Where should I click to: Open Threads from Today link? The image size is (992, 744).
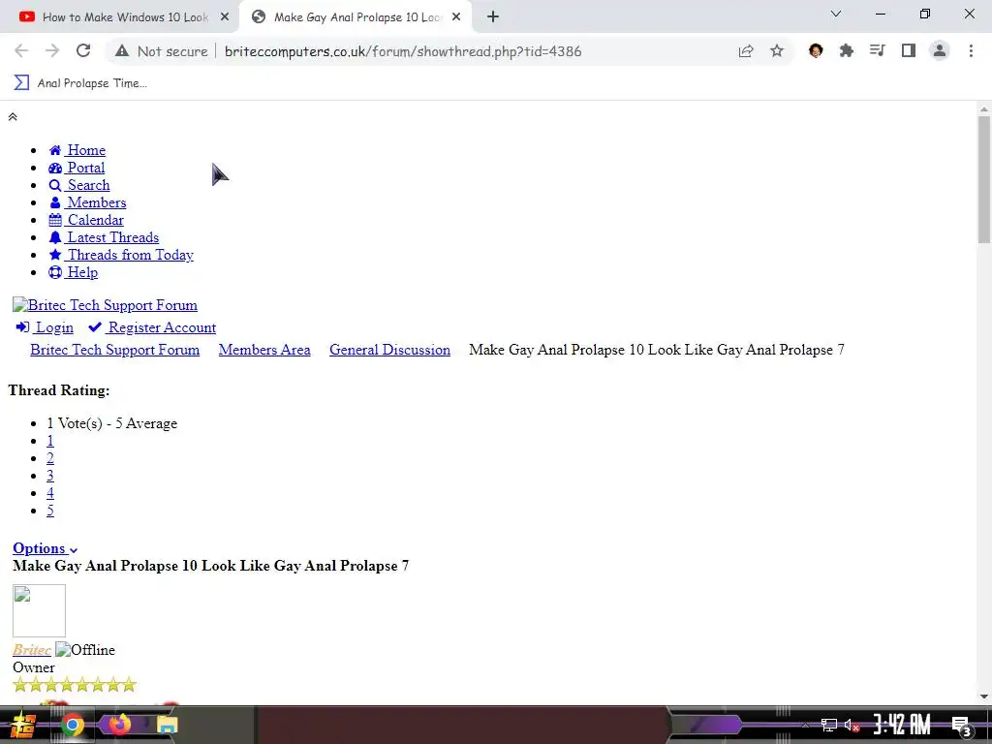tap(131, 255)
